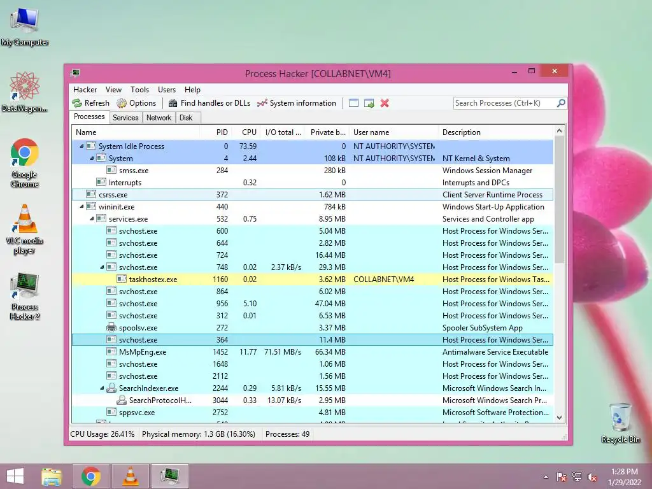The image size is (652, 489).
Task: Open File Explorer from taskbar
Action: [x=52, y=476]
